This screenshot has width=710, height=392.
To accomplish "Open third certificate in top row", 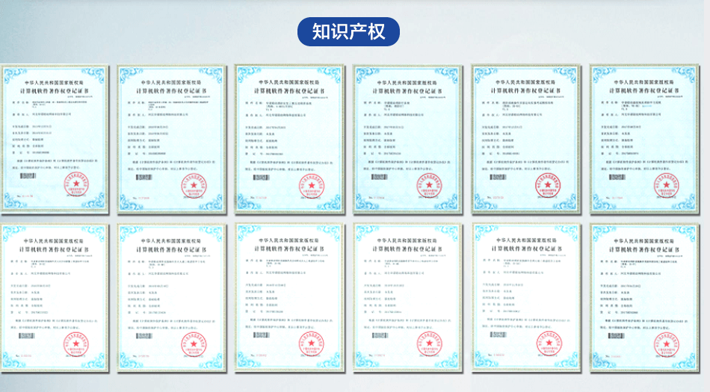I will point(289,138).
